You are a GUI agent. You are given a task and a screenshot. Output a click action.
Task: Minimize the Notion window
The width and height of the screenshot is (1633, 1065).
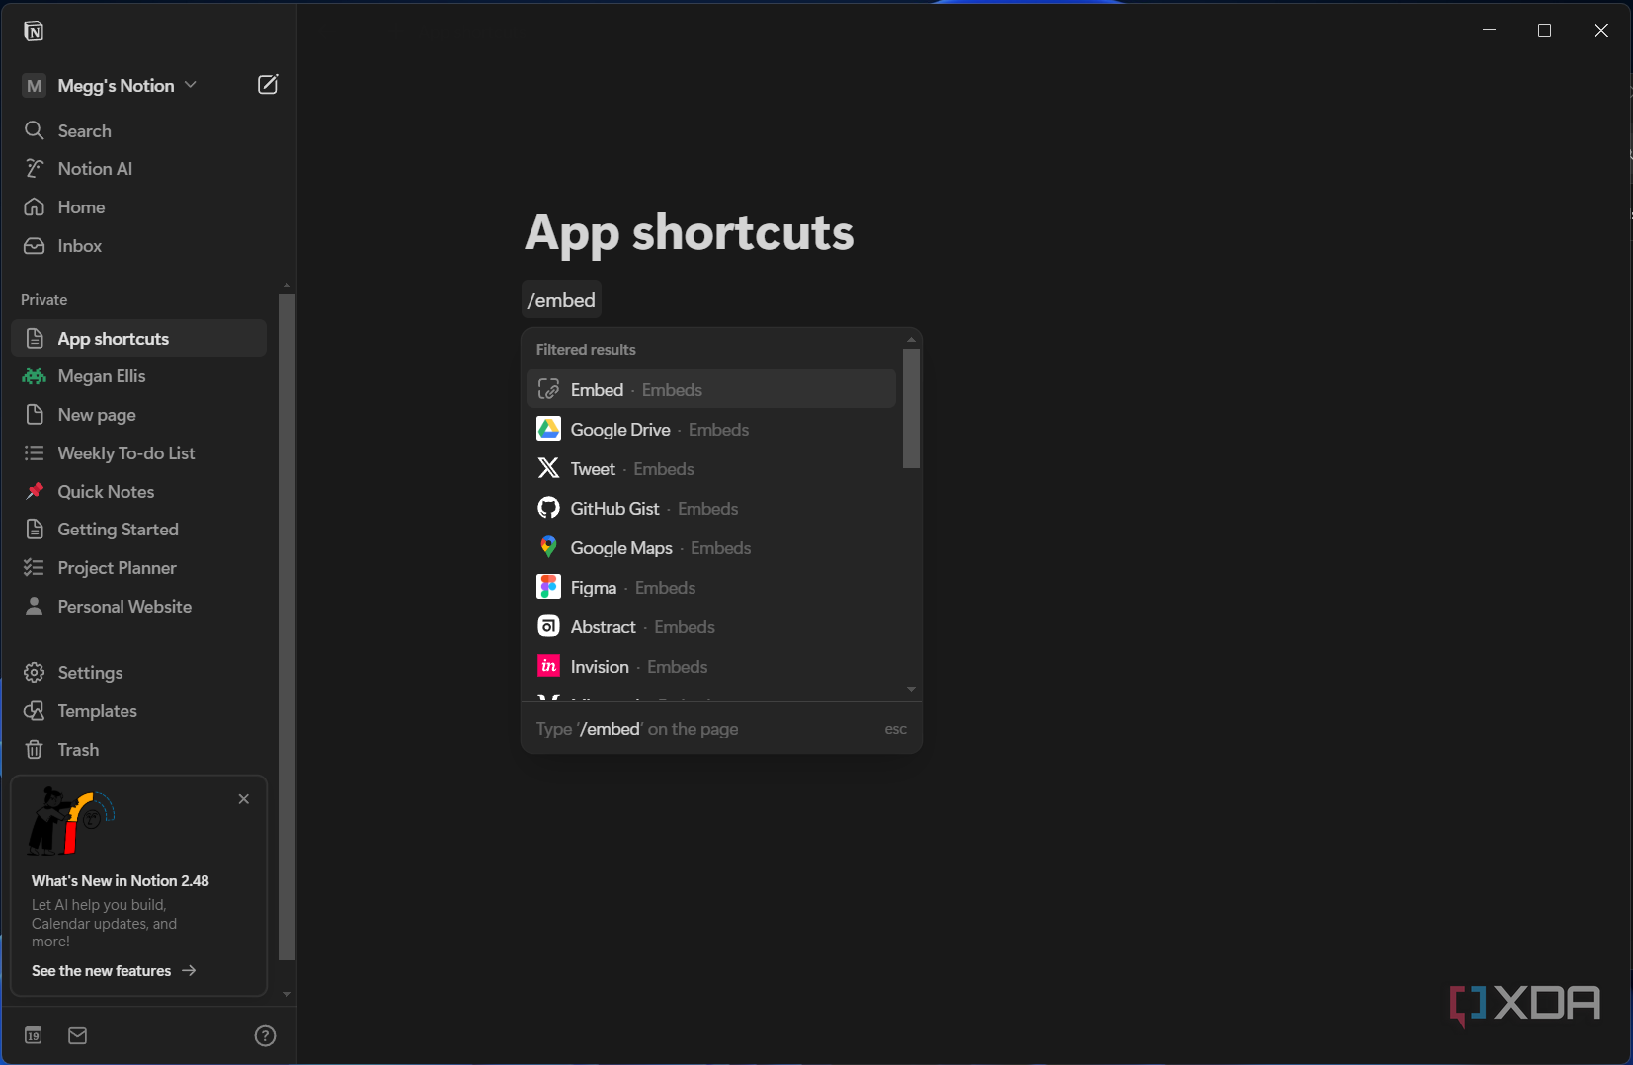coord(1489,31)
